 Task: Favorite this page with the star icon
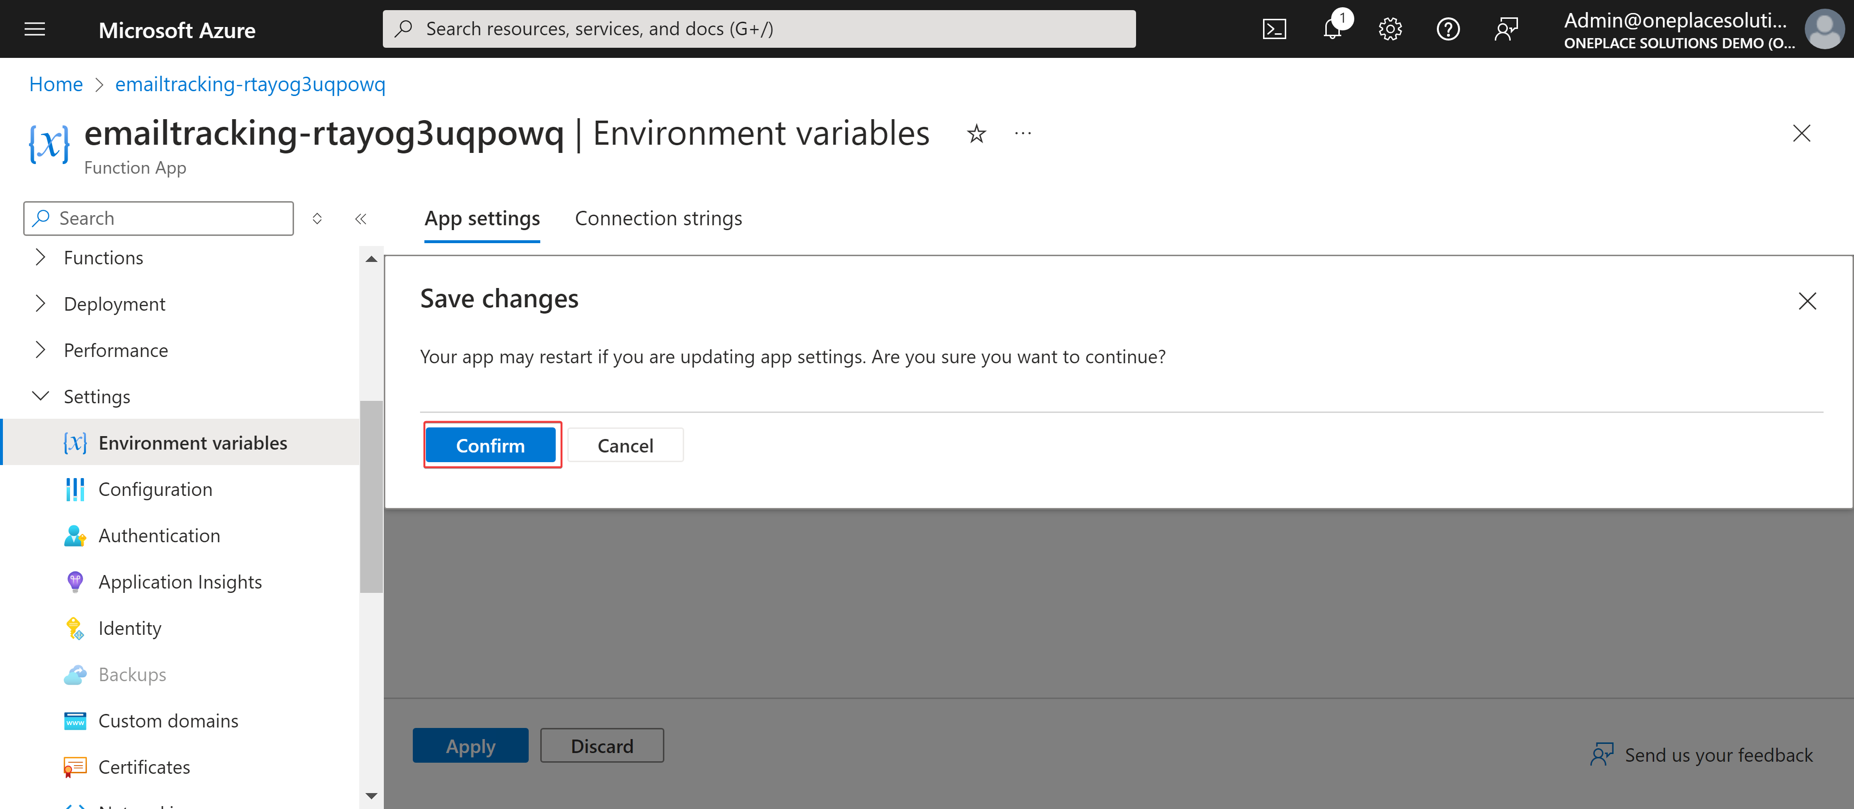[x=976, y=134]
